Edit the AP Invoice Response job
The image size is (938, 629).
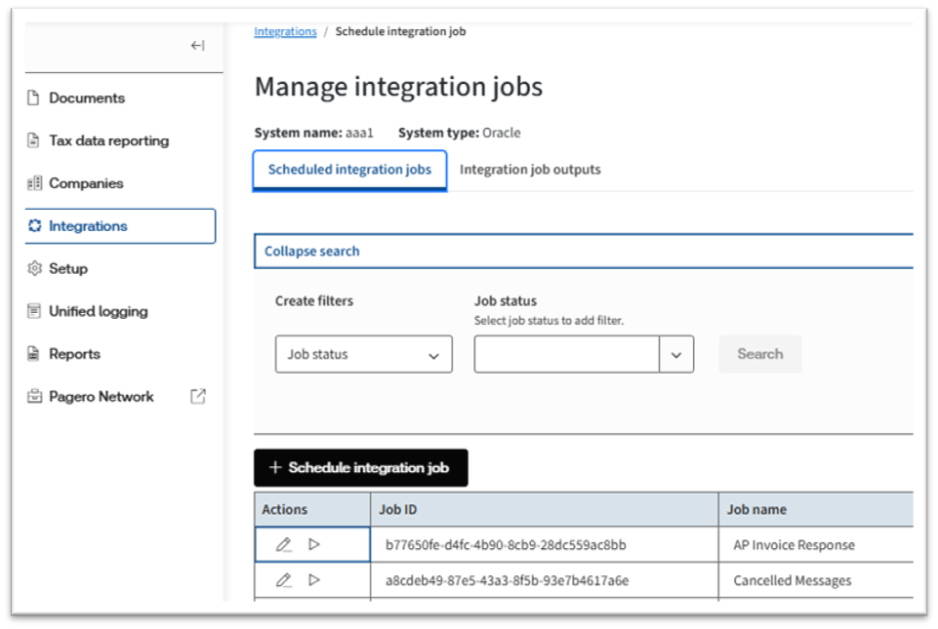[x=283, y=545]
